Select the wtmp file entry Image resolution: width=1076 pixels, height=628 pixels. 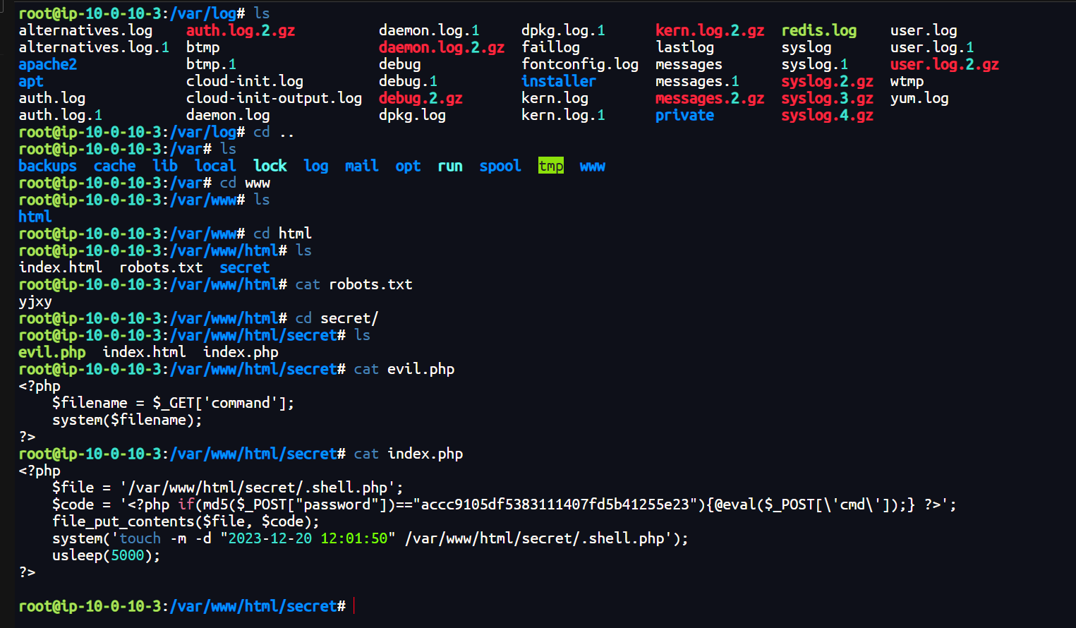[907, 81]
